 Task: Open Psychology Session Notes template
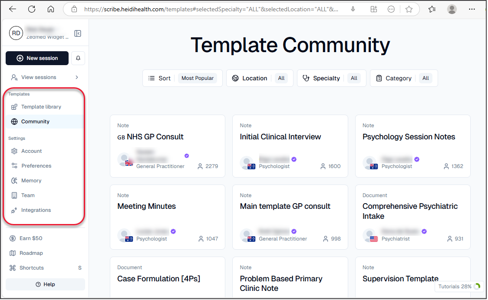click(413, 146)
